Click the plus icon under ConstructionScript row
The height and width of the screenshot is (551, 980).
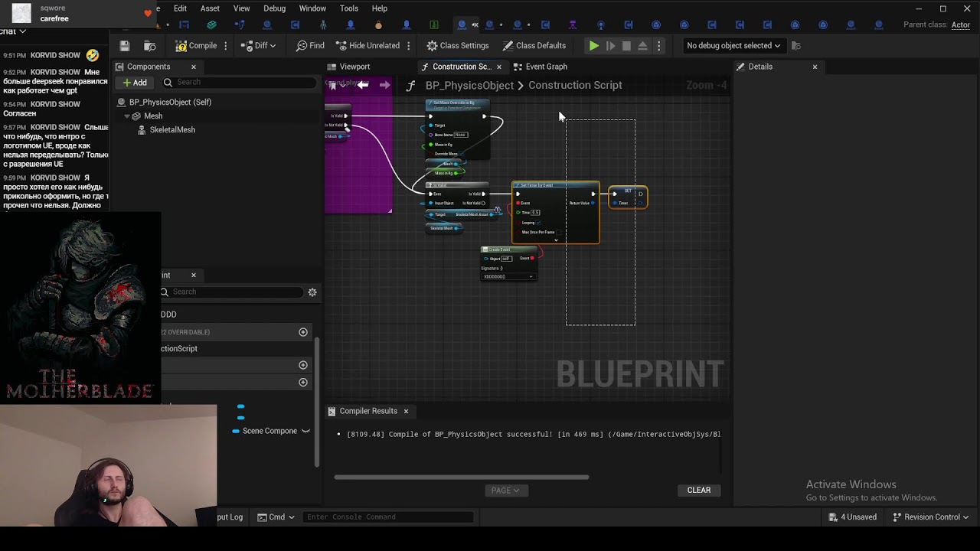click(303, 365)
